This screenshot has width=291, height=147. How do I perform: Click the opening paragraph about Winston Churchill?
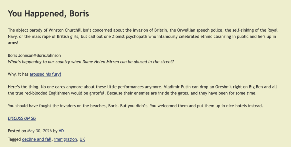[143, 36]
